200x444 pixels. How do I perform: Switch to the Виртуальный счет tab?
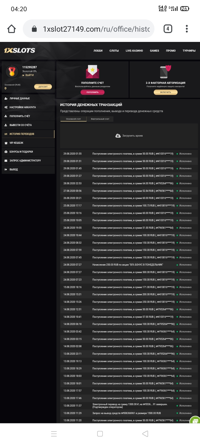pyautogui.click(x=100, y=119)
